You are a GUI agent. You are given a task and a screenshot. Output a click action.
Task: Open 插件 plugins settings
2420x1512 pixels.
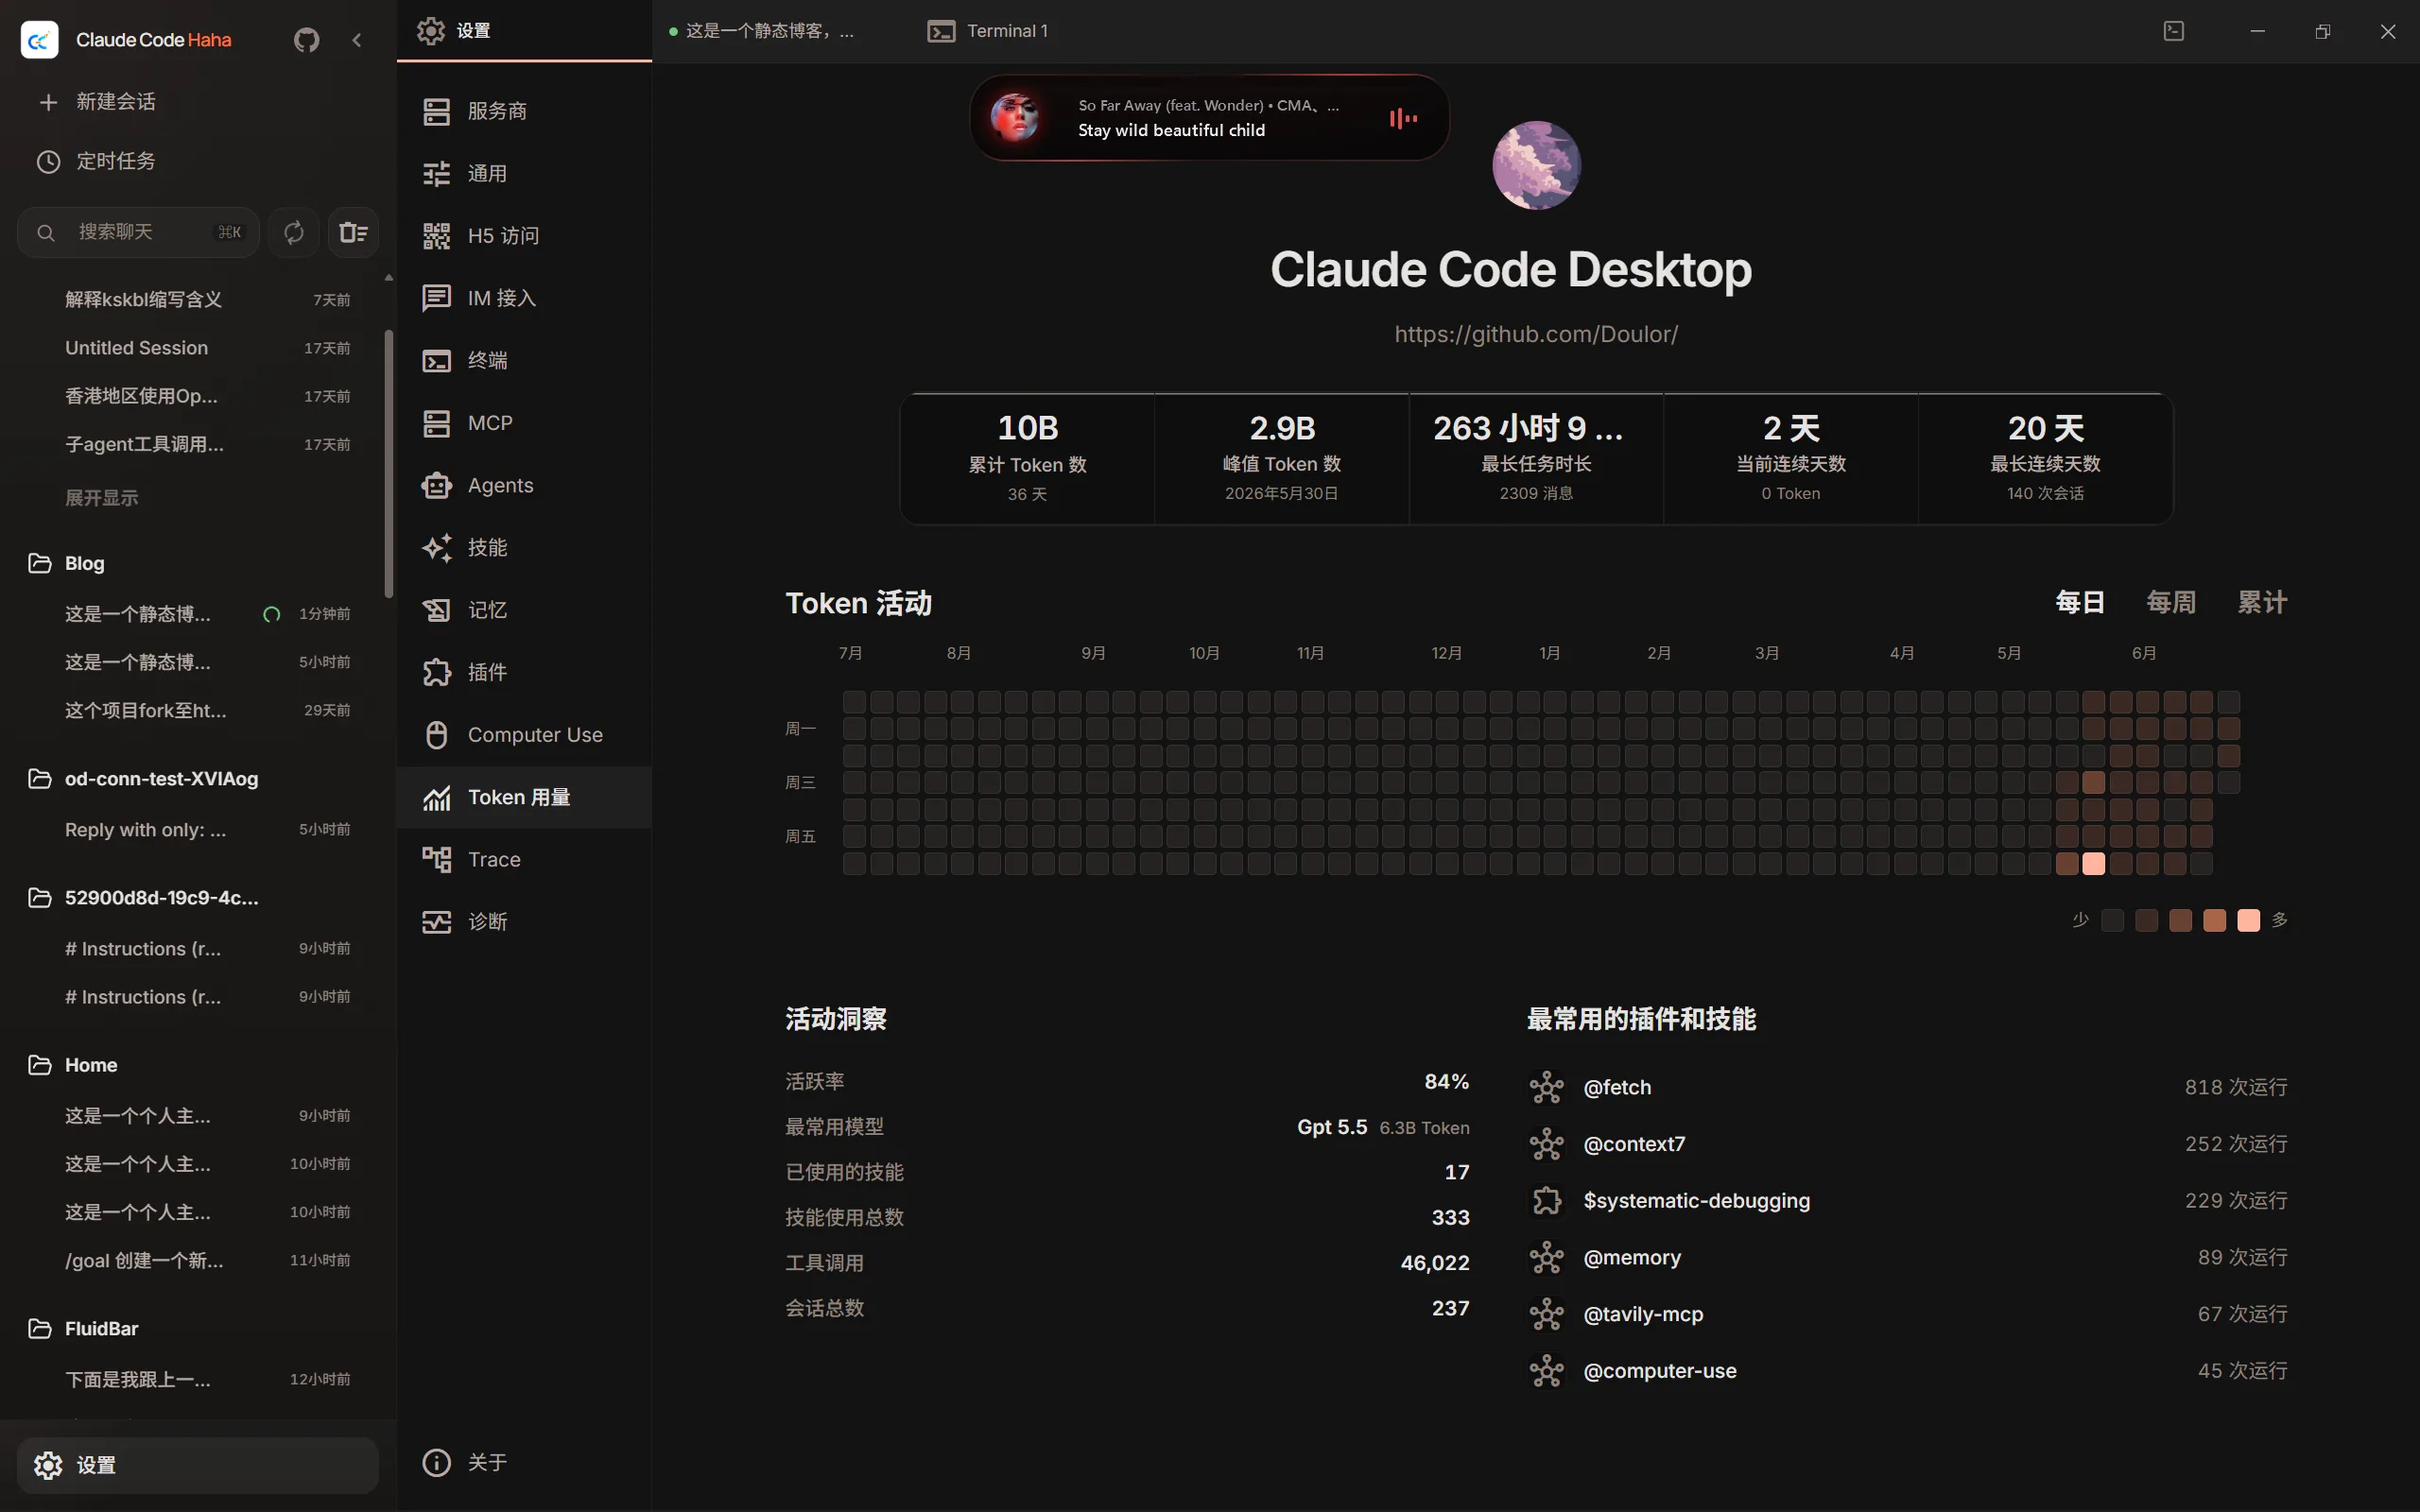[524, 672]
